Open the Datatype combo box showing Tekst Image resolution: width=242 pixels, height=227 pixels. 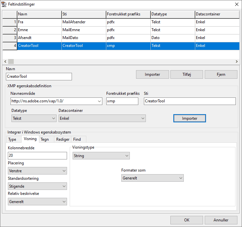(x=34, y=118)
